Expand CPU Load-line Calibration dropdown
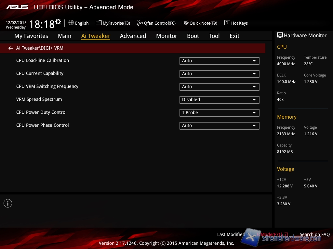Screen dimensions: 333x249 pyautogui.click(x=219, y=61)
